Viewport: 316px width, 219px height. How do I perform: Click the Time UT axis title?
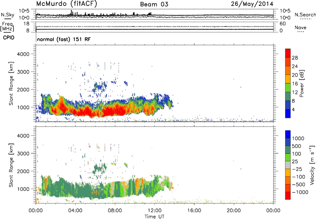154,217
